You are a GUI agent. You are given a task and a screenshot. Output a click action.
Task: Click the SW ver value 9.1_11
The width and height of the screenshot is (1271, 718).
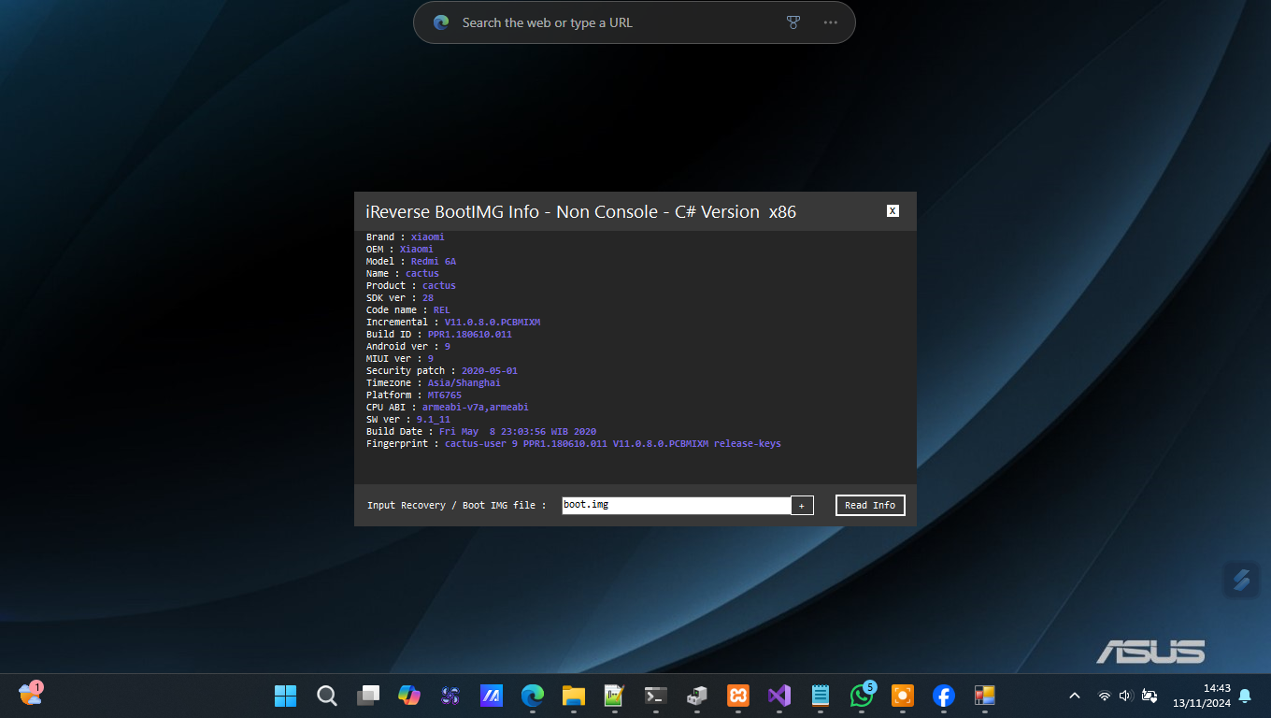point(434,420)
